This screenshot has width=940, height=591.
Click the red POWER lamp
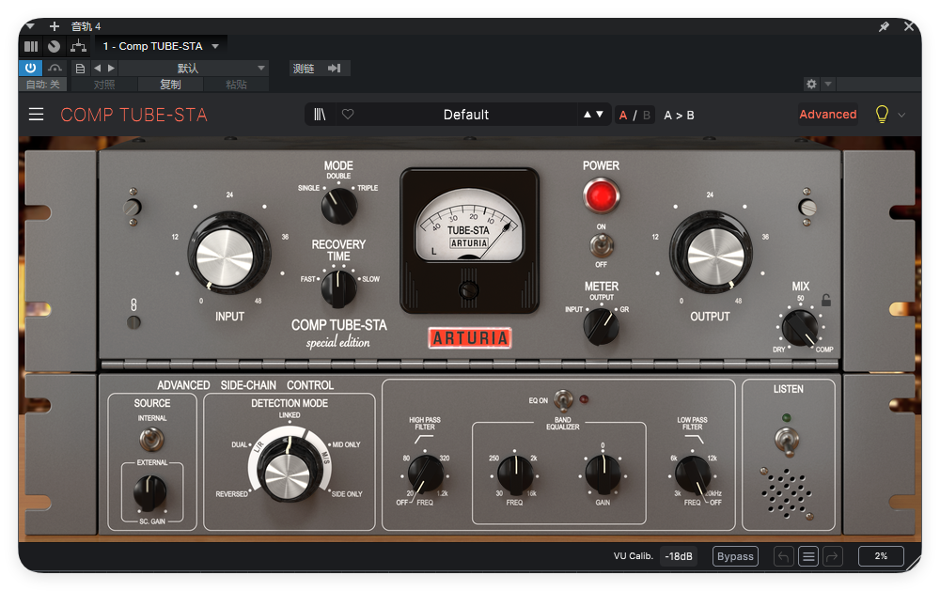coord(602,196)
